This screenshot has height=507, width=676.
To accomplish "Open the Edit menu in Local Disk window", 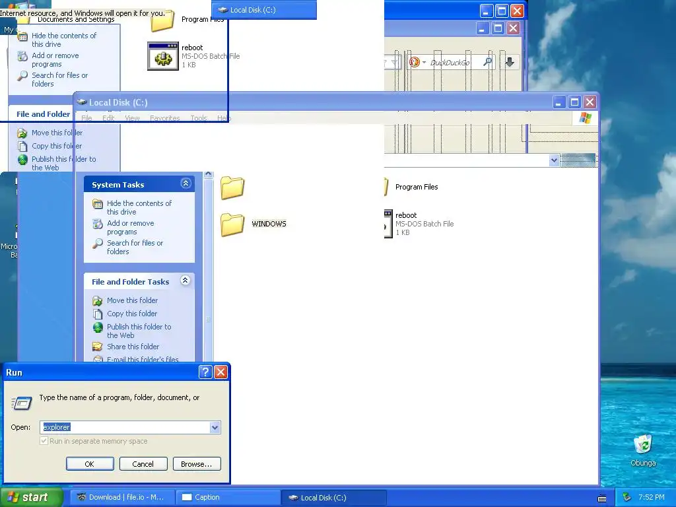I will click(108, 118).
